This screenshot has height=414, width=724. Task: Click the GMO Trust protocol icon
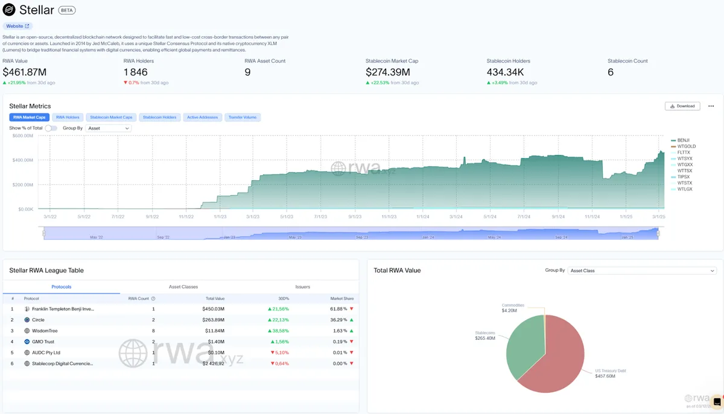pyautogui.click(x=27, y=342)
